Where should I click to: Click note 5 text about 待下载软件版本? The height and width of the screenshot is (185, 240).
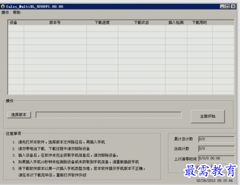82,169
